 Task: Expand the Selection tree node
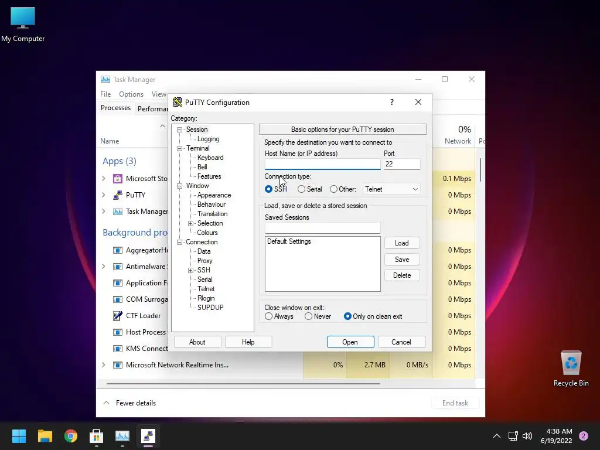(x=190, y=223)
